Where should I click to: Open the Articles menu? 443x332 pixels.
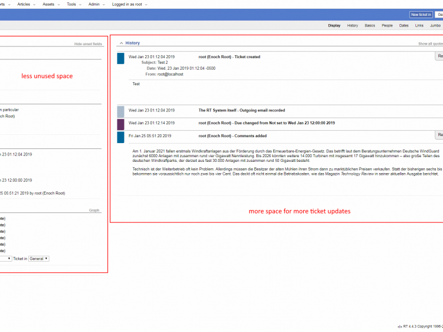click(x=24, y=4)
